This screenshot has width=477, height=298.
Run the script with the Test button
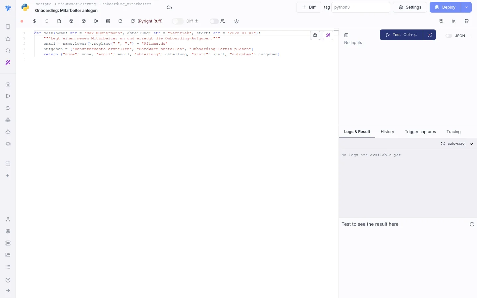[401, 35]
